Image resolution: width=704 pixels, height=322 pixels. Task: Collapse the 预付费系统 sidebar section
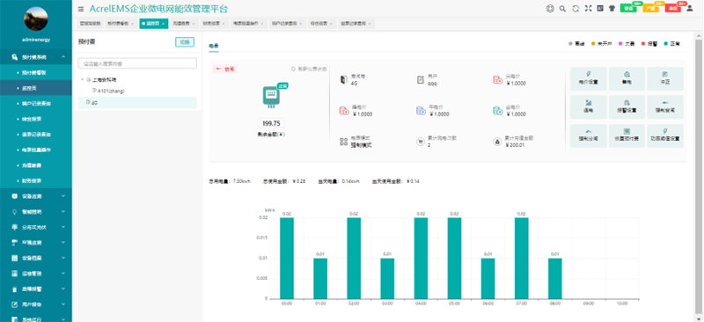[36, 57]
